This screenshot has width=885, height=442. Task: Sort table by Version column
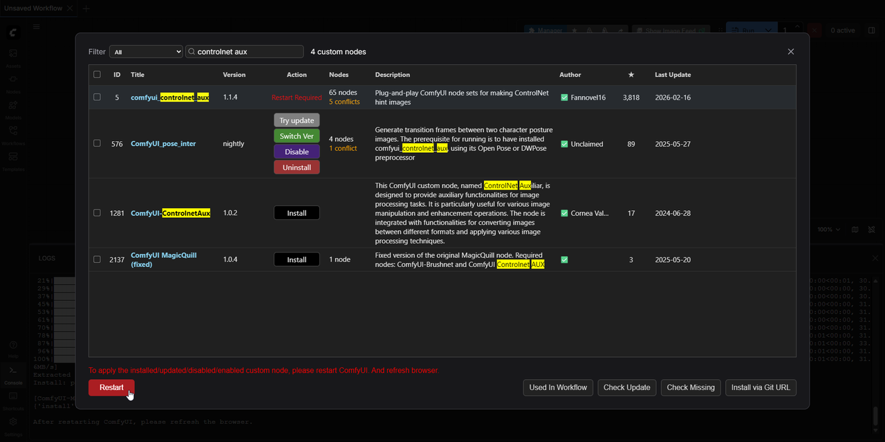tap(234, 75)
